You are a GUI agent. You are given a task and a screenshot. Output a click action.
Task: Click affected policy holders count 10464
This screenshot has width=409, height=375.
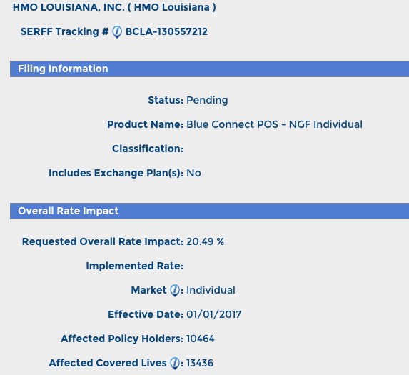pos(201,339)
